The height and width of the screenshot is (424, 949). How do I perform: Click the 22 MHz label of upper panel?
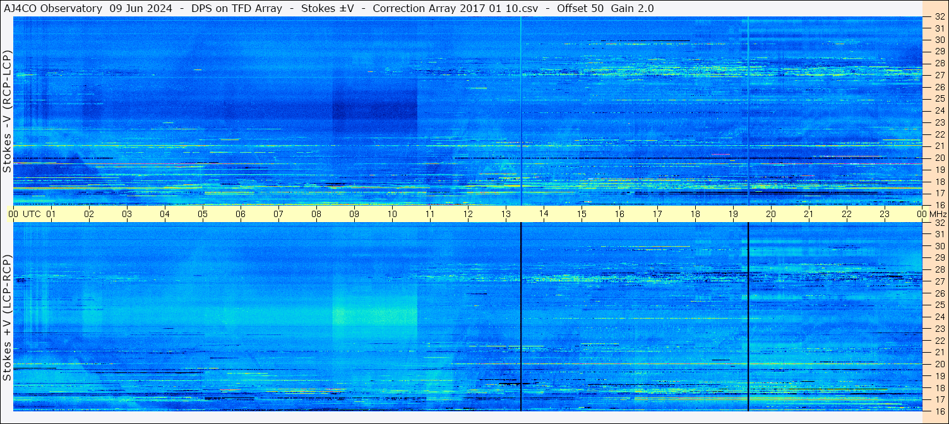tap(940, 134)
